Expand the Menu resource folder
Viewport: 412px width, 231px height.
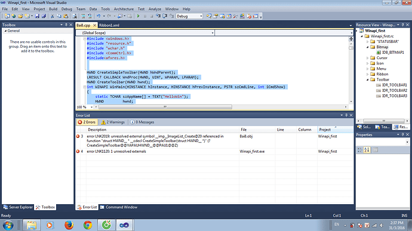368,69
